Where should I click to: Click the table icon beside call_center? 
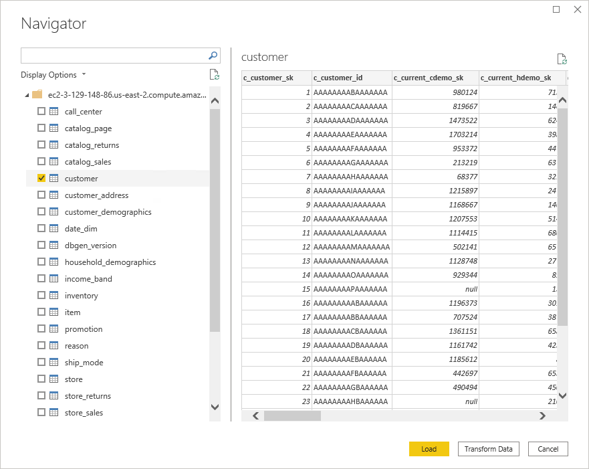tap(55, 111)
